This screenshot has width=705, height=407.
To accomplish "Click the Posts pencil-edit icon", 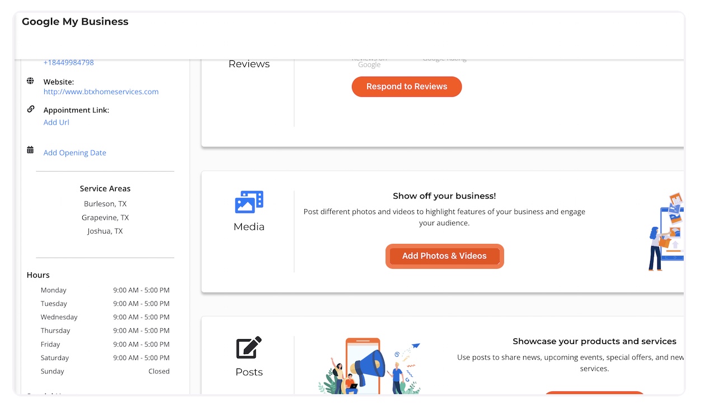I will coord(249,348).
